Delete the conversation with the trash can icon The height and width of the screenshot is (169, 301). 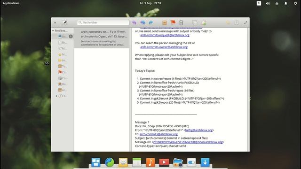coord(181,23)
